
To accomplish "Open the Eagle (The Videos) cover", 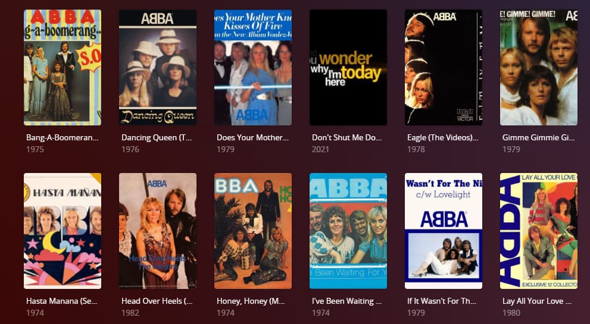I will 444,67.
